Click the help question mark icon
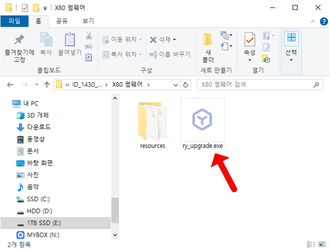 [x=323, y=21]
